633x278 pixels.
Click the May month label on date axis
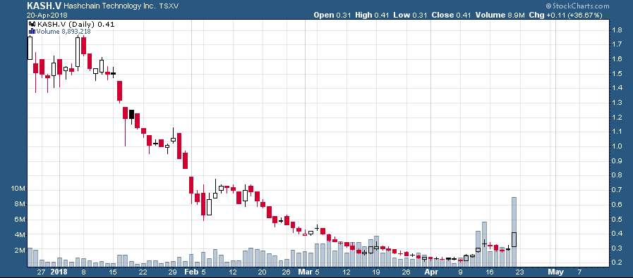[555, 272]
